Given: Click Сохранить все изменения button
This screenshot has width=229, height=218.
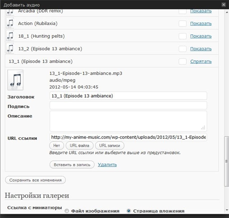Looking at the screenshot, I should pos(35,180).
